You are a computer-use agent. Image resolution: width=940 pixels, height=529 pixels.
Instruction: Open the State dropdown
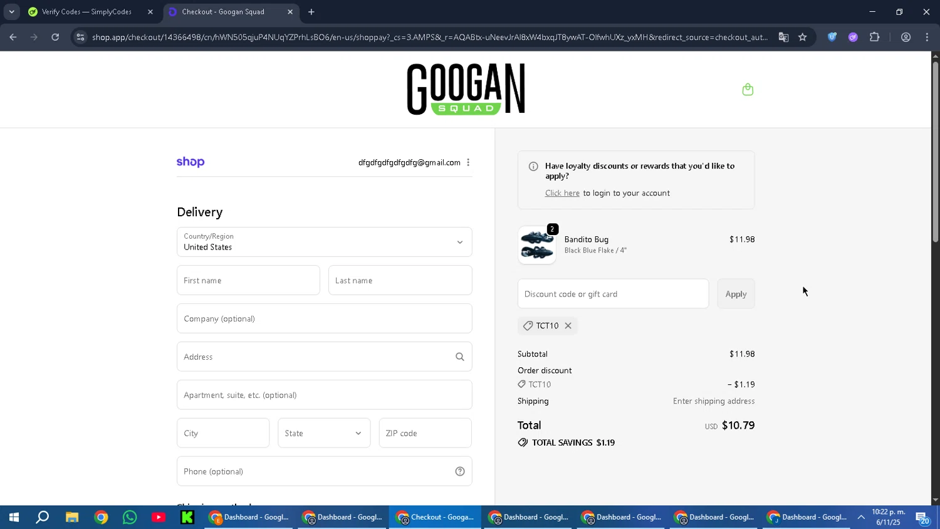pos(324,433)
